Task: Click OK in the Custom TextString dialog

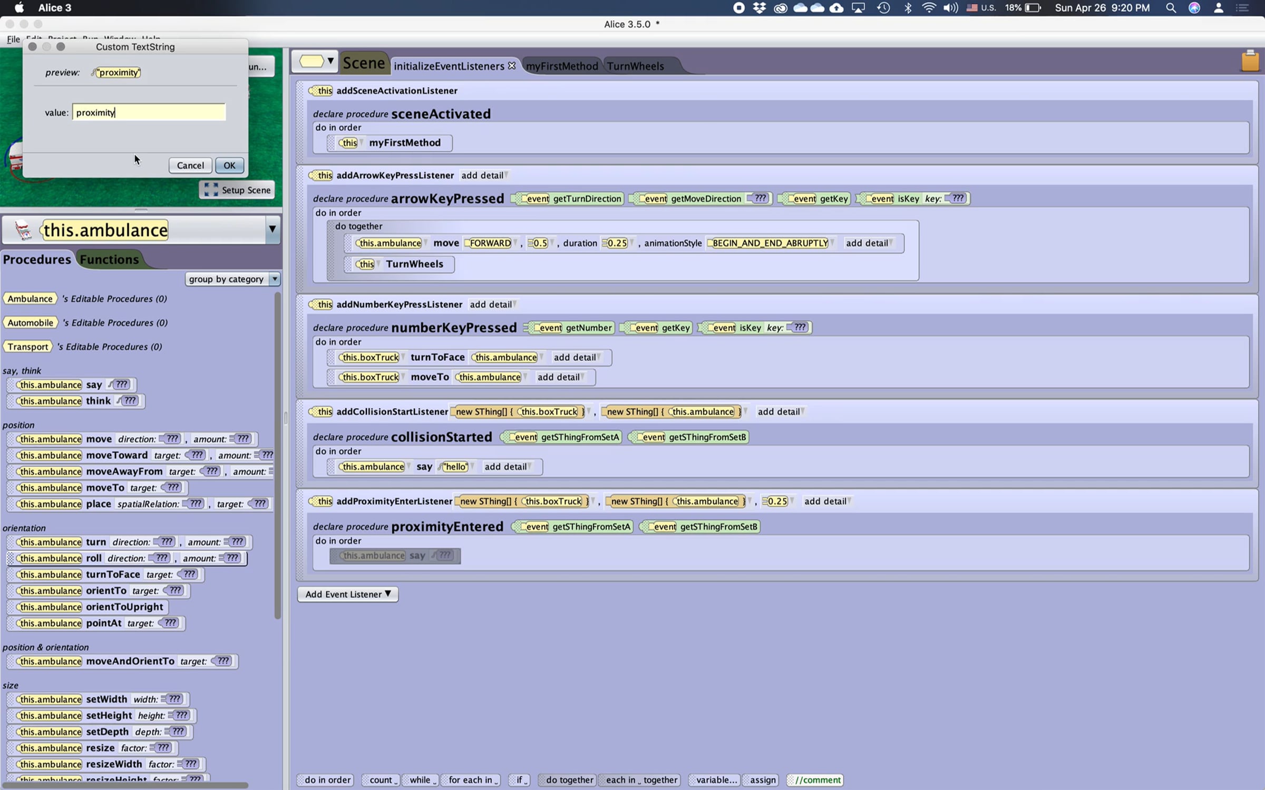Action: [x=229, y=165]
